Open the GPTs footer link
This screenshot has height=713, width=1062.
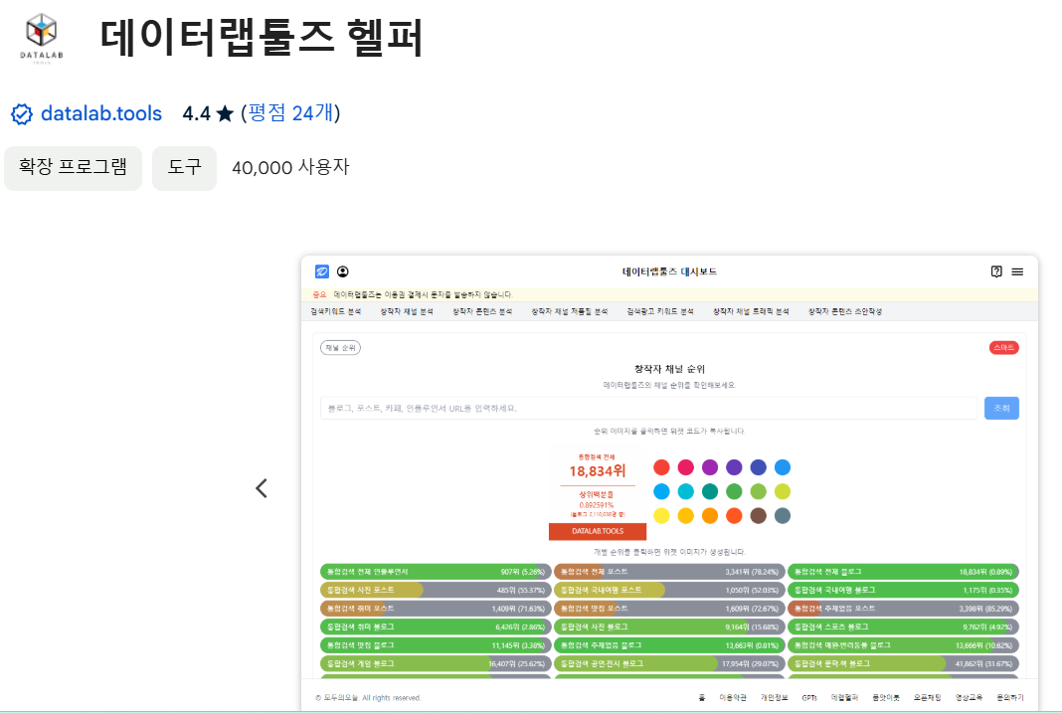[809, 697]
